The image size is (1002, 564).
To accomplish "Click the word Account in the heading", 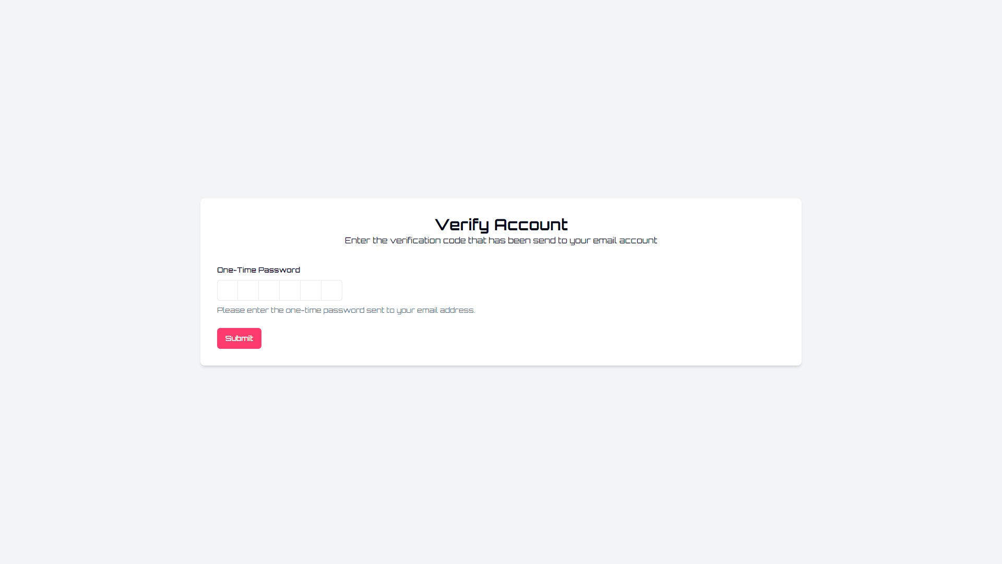I will [x=531, y=225].
